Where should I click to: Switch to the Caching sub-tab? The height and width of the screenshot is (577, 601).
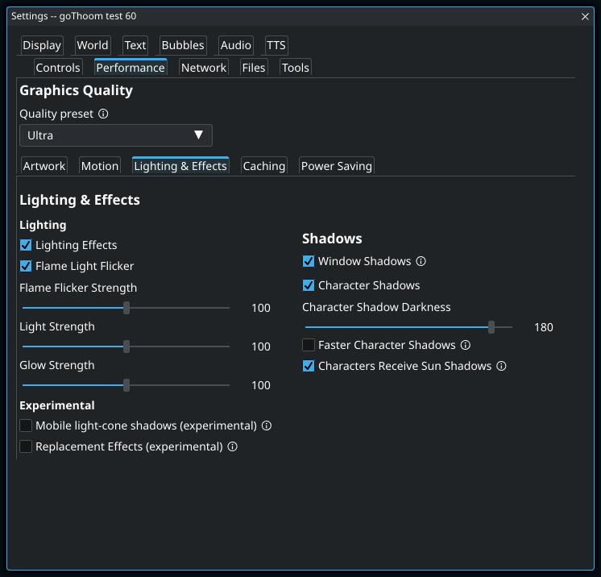coord(264,166)
